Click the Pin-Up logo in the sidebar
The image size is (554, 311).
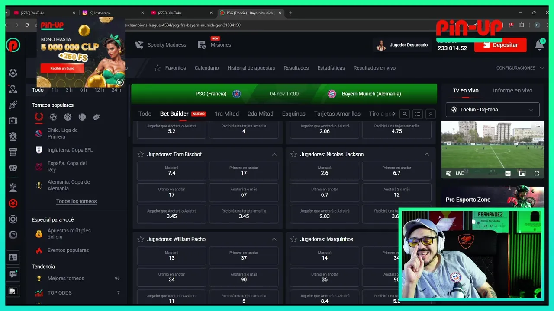click(13, 45)
